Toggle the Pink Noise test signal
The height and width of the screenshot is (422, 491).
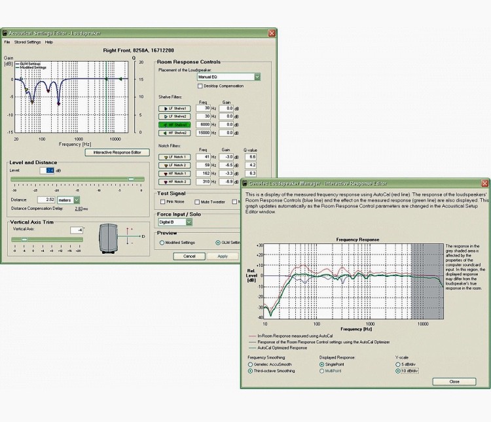(162, 202)
